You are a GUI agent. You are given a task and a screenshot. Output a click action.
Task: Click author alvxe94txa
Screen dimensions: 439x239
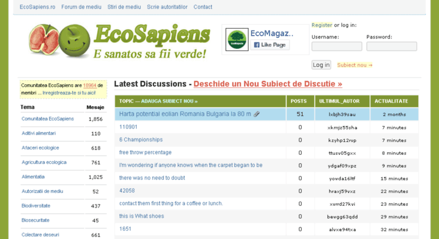point(342,229)
